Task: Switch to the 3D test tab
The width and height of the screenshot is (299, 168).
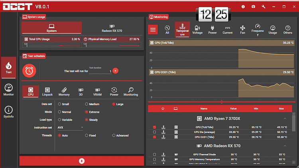Action: tap(81, 92)
